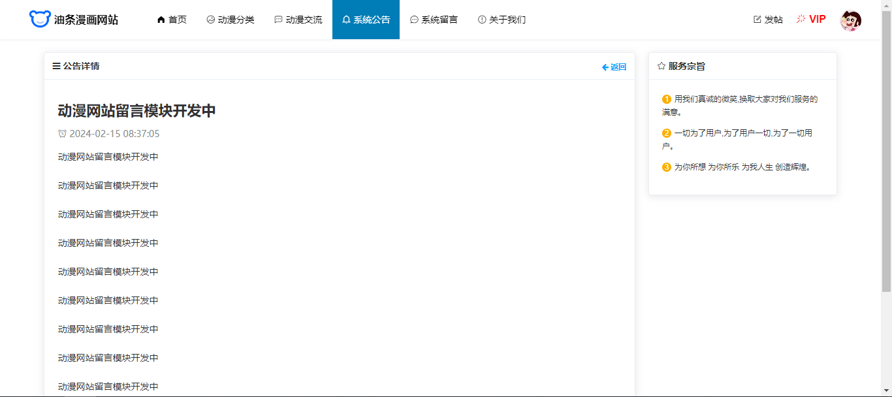Click the 公告详情 list icon
This screenshot has height=397, width=892.
[57, 66]
